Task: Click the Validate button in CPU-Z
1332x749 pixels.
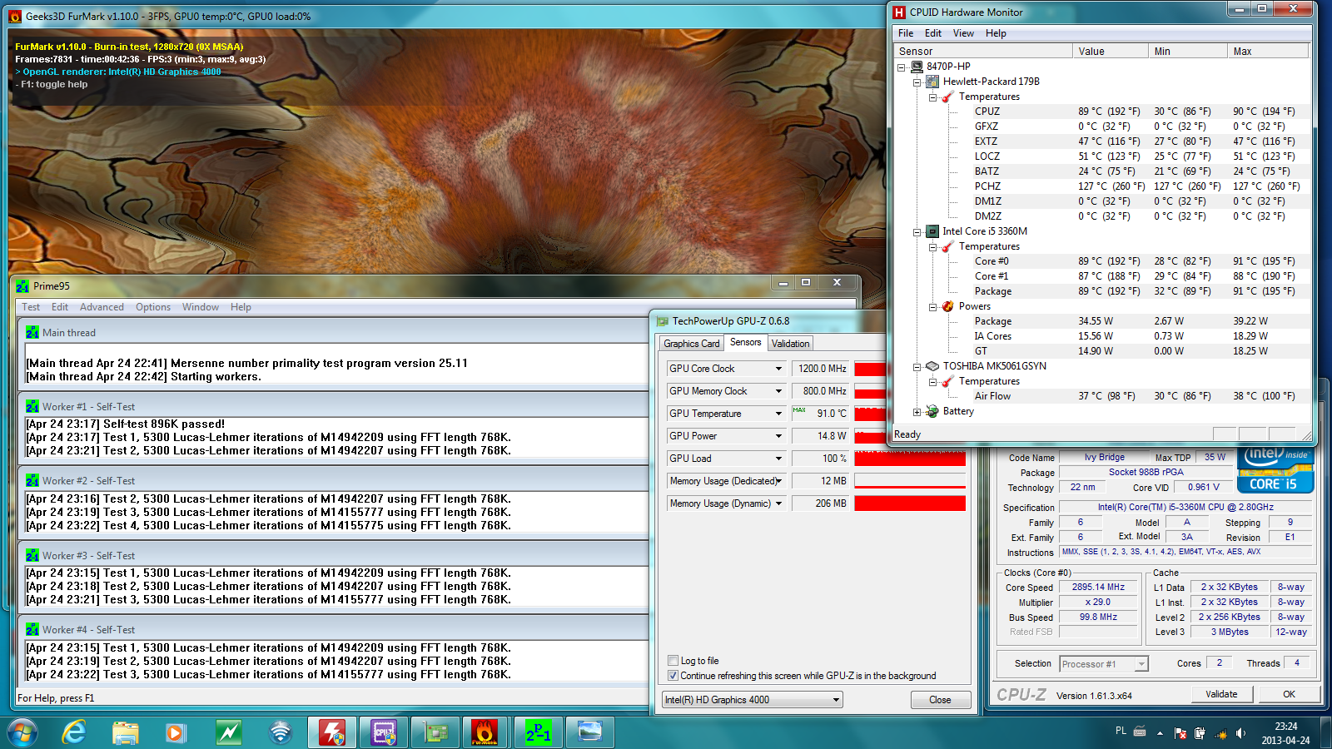Action: coord(1221,694)
